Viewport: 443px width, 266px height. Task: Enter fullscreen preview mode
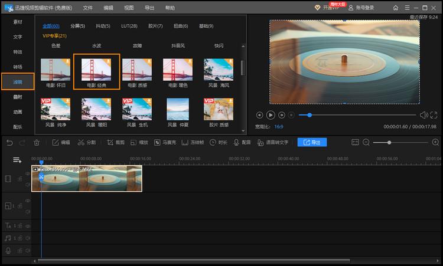click(434, 115)
